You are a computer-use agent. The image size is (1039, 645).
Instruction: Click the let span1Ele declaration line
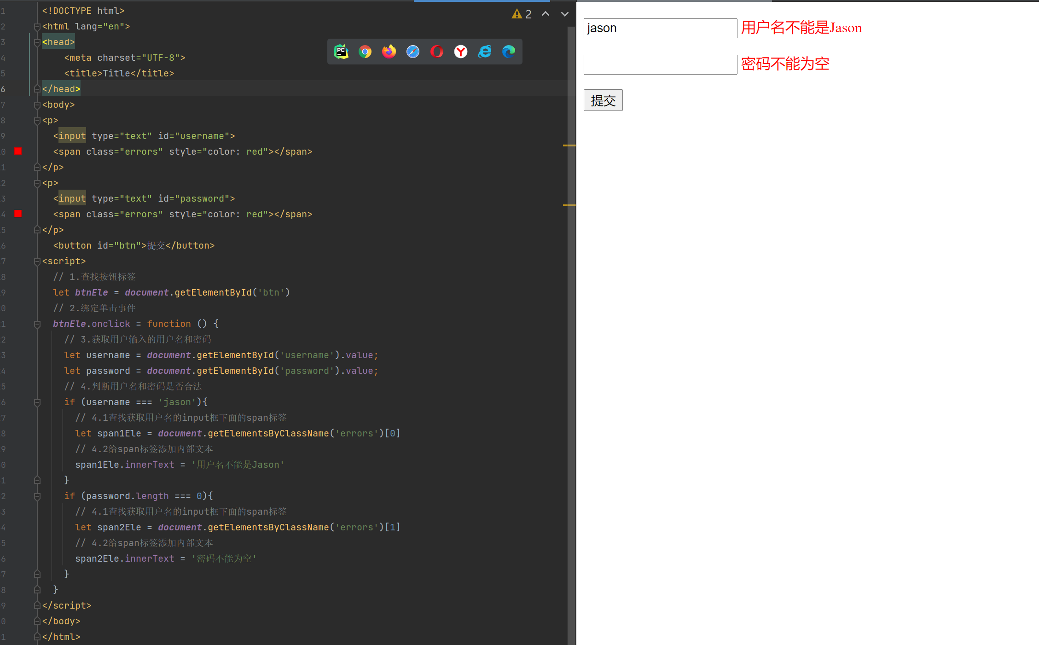[238, 433]
